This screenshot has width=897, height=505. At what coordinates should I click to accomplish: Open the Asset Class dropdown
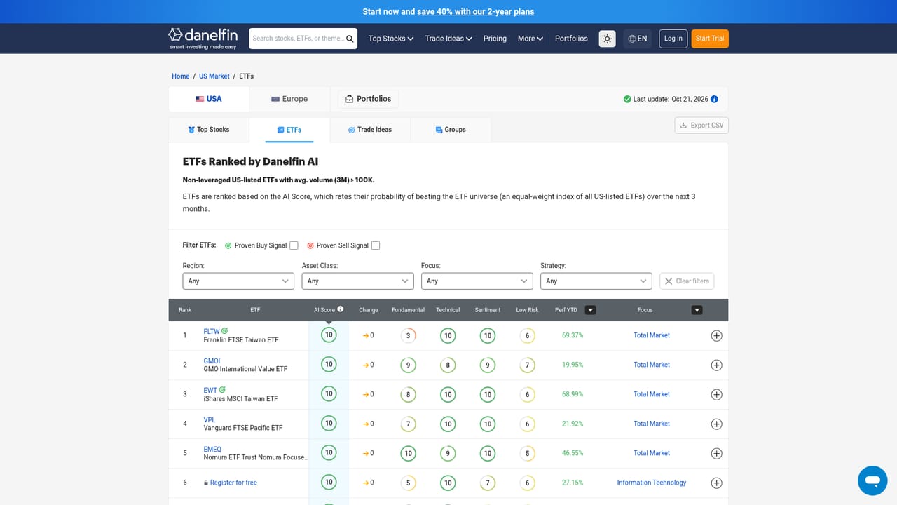point(357,281)
